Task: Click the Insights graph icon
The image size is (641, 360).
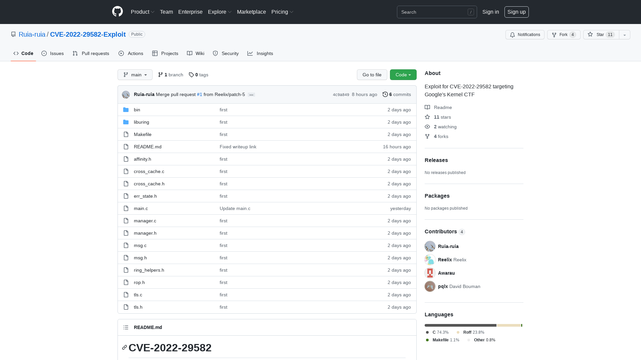Action: 250,53
